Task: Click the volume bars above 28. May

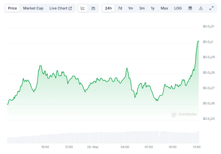Action: (x=93, y=138)
